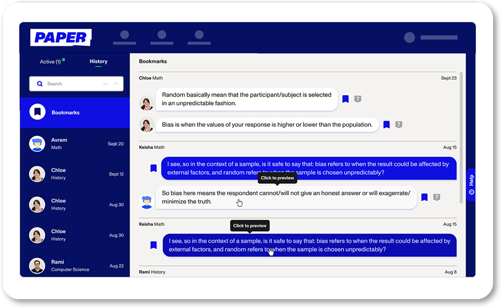Viewport: 501px width, 308px height.
Task: Open the Bookmarks sidebar item
Action: pyautogui.click(x=75, y=113)
